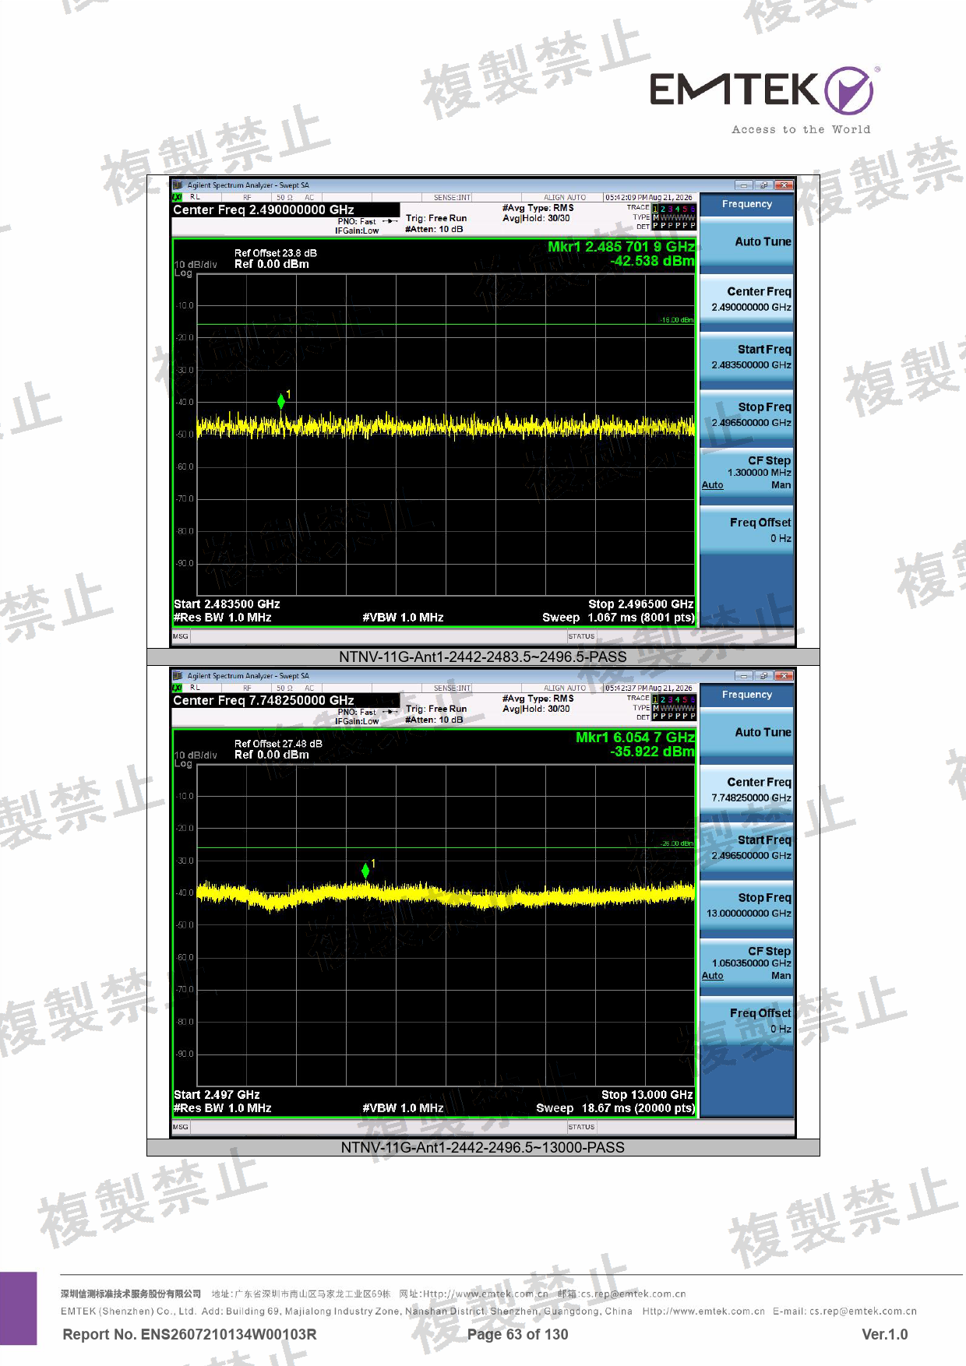
Task: Click the marker 1 diamond on the 2.485 GHz trace
Action: point(281,401)
